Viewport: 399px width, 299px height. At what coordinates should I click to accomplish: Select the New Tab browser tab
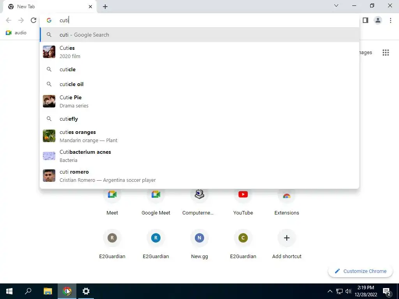(50, 7)
